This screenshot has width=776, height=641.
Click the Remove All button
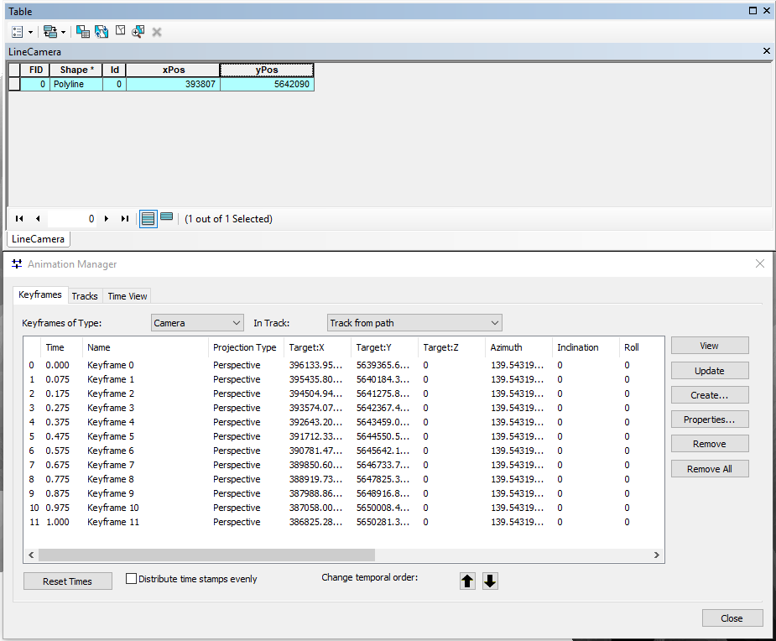pyautogui.click(x=710, y=469)
